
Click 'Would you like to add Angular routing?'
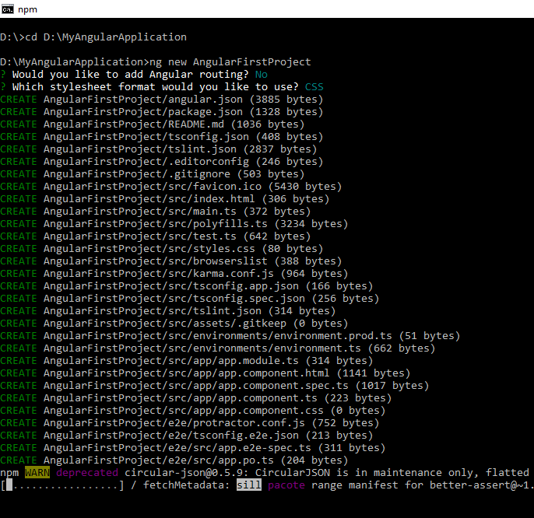pos(131,75)
